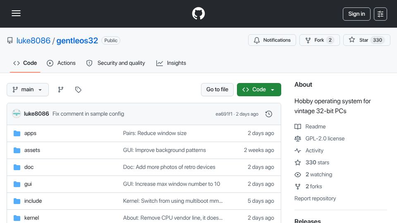This screenshot has height=223, width=397.
Task: Star the repository
Action: [367, 40]
